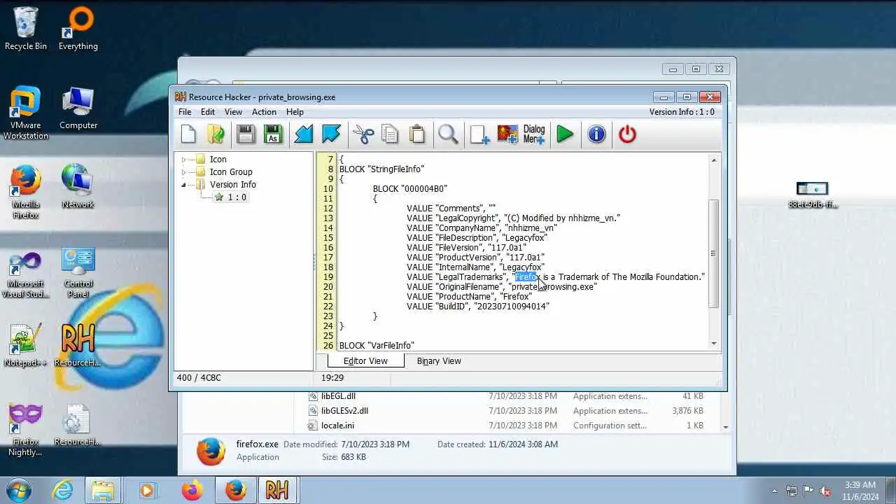Save the file using the floppy disk icon
This screenshot has height=504, width=896.
coord(246,134)
